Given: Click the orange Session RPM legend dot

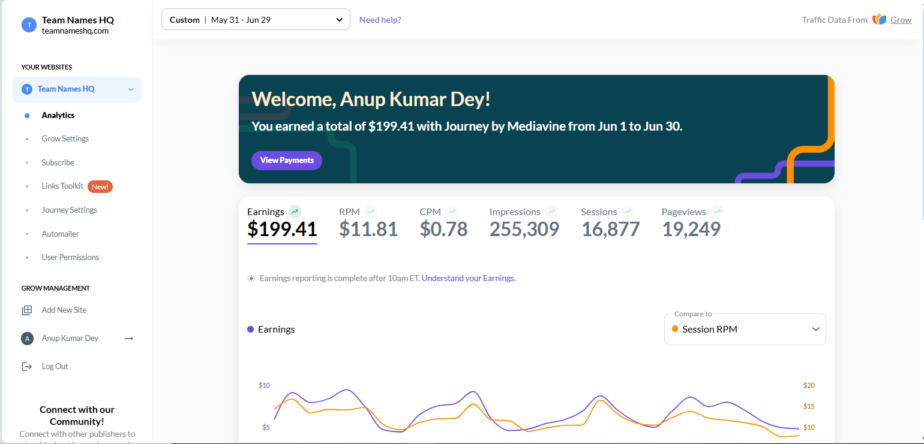Looking at the screenshot, I should (675, 329).
